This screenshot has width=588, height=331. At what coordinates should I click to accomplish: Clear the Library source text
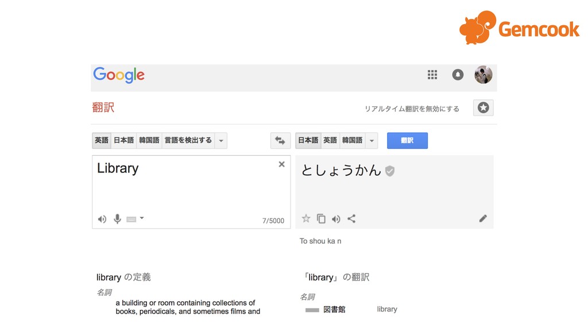tap(281, 164)
